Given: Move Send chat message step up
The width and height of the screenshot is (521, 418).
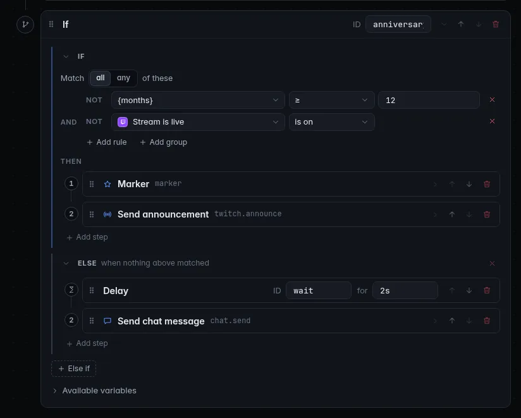Looking at the screenshot, I should (x=452, y=321).
